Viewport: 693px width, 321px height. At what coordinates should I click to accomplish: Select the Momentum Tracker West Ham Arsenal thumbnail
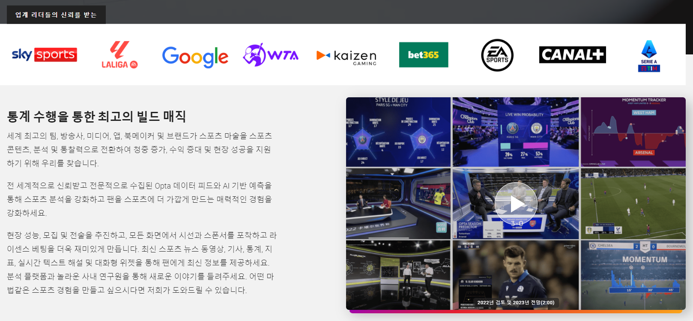point(633,132)
